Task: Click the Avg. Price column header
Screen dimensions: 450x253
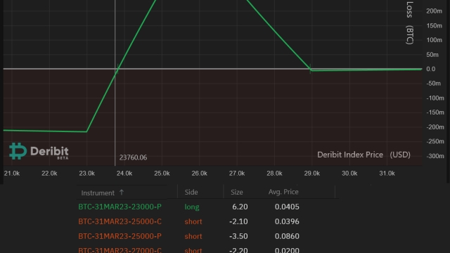Action: pos(283,192)
